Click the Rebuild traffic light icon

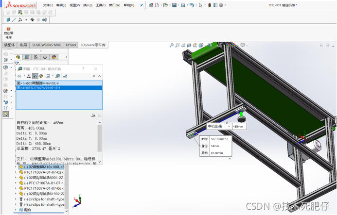coord(210,5)
